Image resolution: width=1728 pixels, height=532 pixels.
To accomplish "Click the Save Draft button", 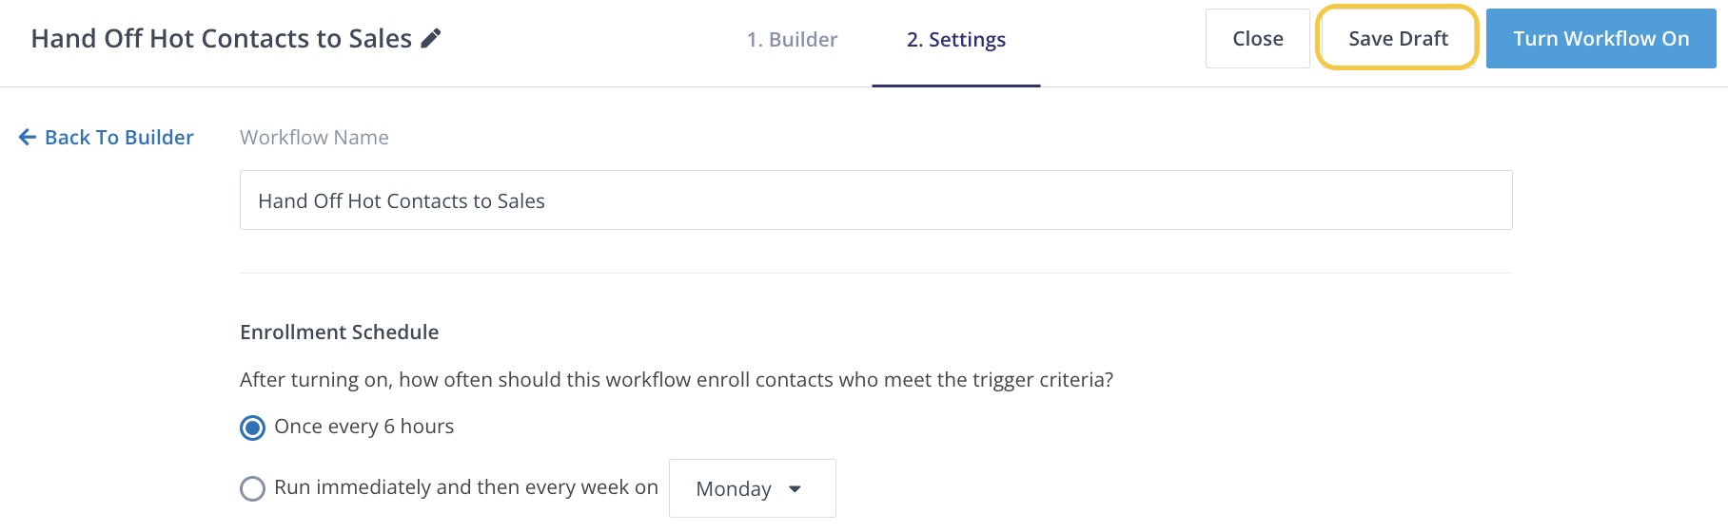I will point(1397,39).
